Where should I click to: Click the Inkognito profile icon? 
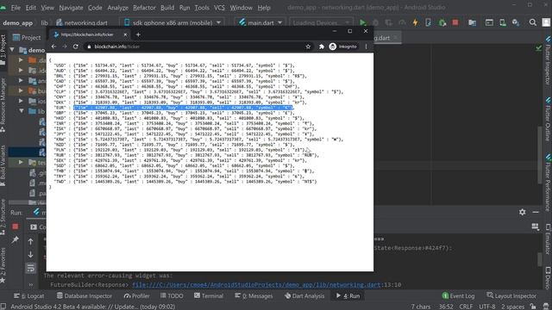343,46
